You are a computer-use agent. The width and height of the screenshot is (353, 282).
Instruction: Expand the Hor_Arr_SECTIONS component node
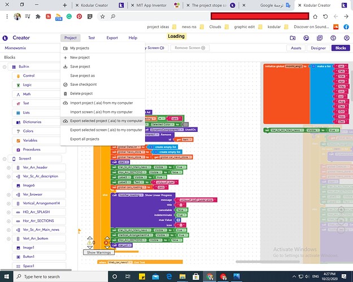pyautogui.click(x=8, y=221)
